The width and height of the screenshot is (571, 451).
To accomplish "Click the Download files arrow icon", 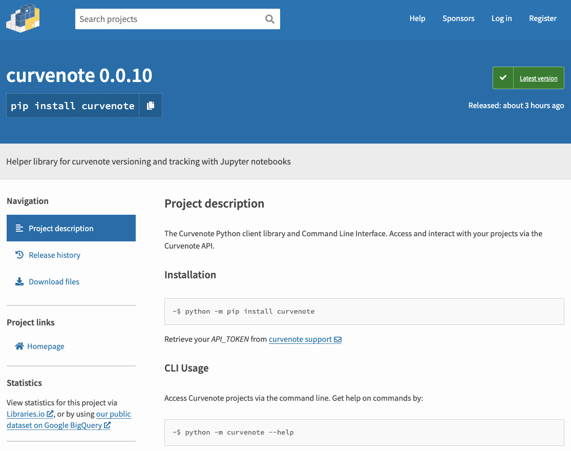I will pos(19,281).
